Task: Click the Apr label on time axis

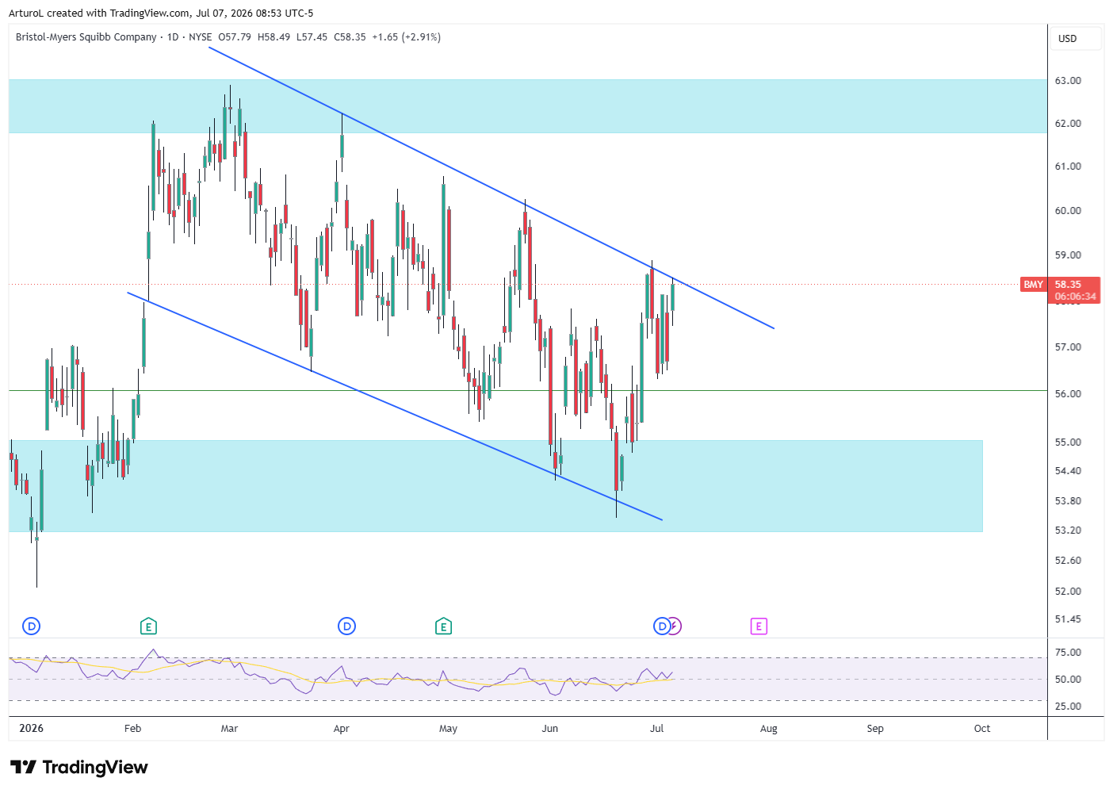Action: point(342,728)
